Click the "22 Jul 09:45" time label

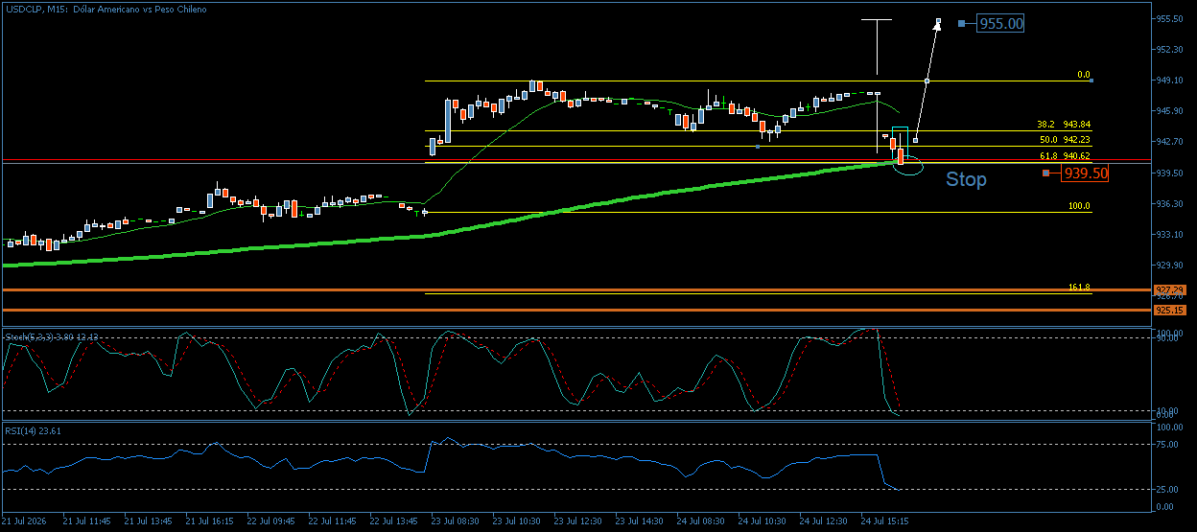click(x=270, y=521)
